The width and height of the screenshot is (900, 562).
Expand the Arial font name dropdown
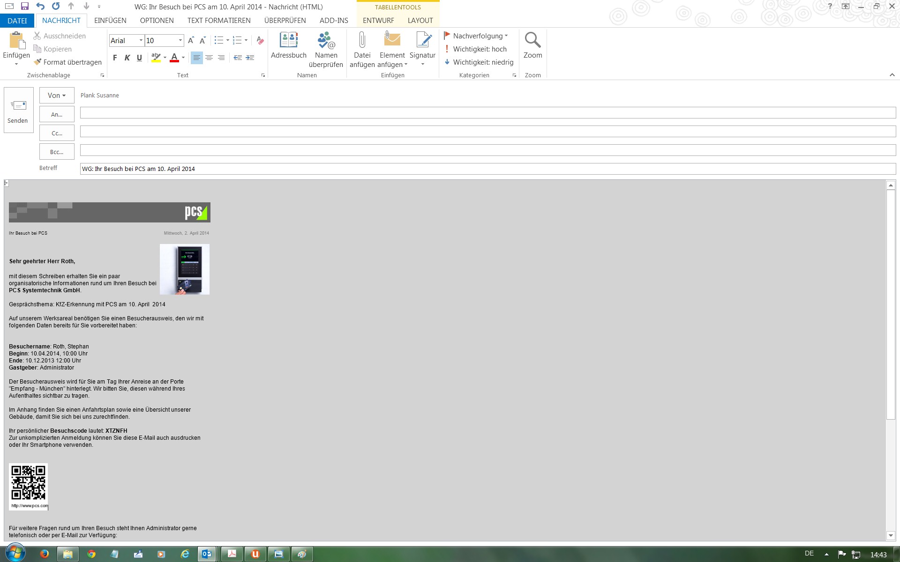click(x=141, y=41)
